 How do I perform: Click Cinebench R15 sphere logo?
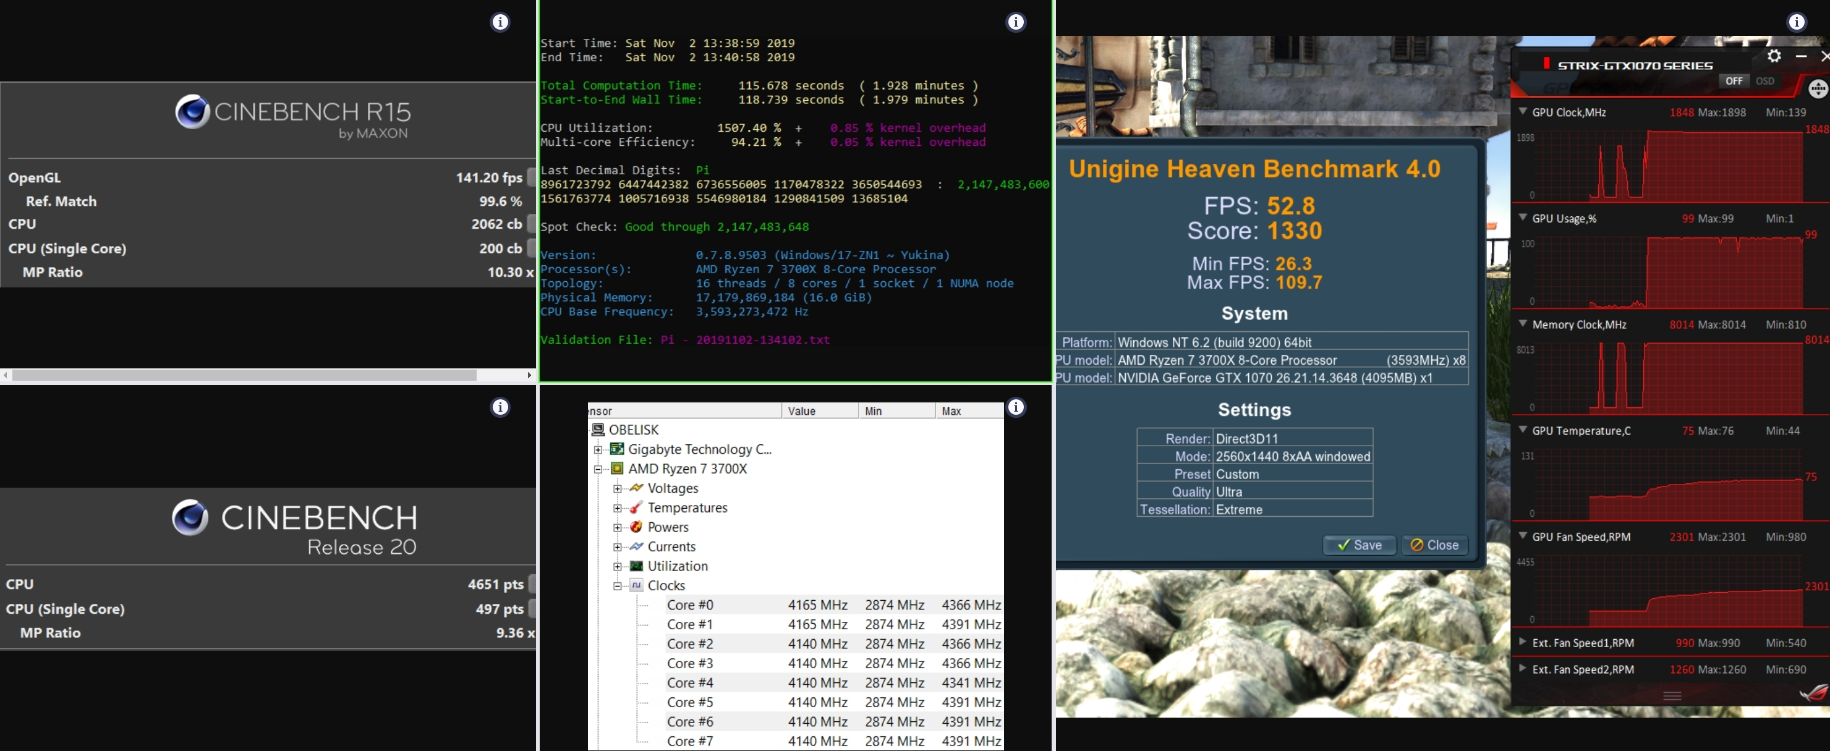pyautogui.click(x=192, y=111)
